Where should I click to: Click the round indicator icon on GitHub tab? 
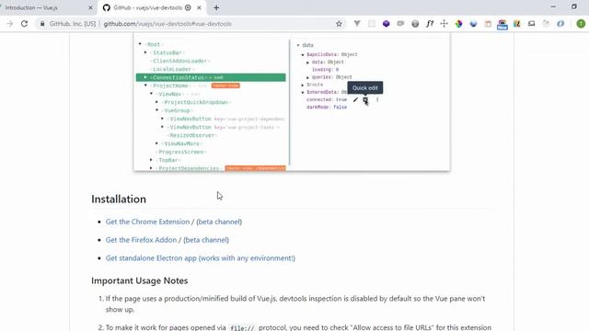[188, 7]
